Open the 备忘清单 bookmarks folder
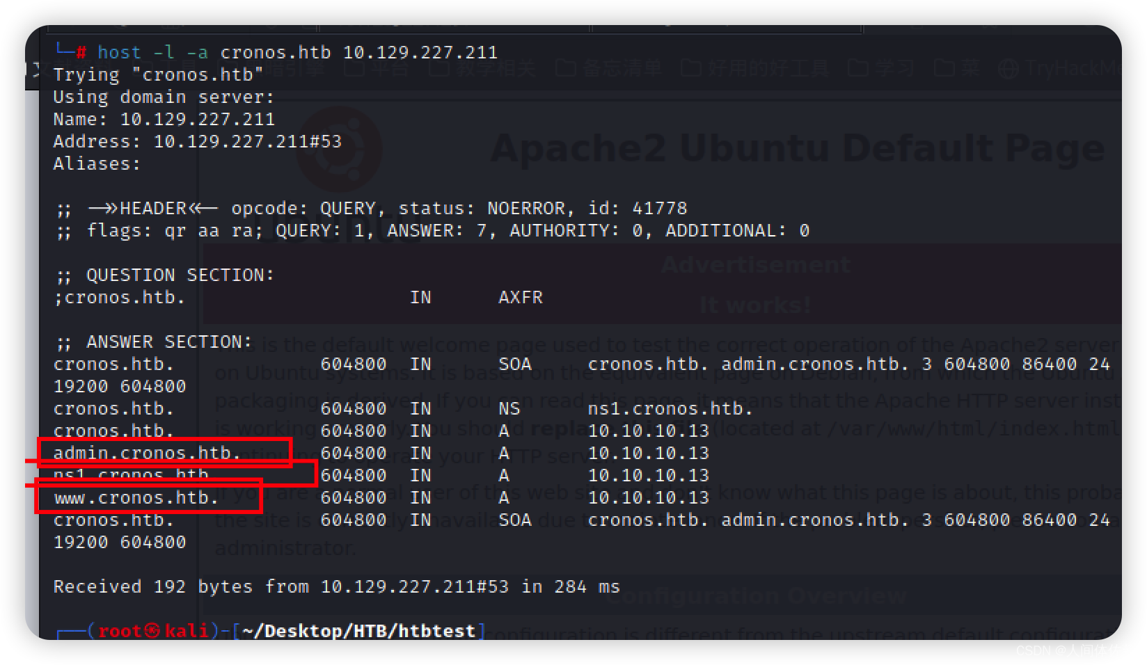This screenshot has width=1147, height=665. [x=623, y=67]
